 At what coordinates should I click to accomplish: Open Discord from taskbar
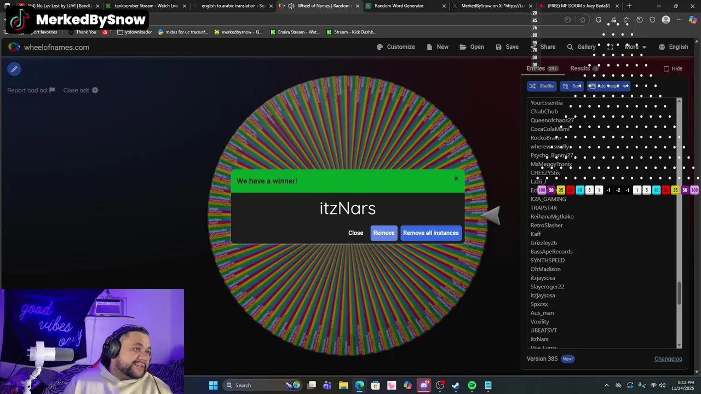(x=424, y=385)
